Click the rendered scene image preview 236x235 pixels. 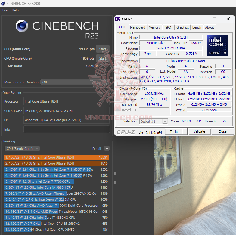[x=195, y=185]
